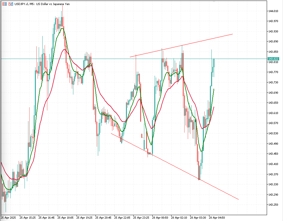Click the 143.690 price axis label
The width and height of the screenshot is (283, 221).
273,93
